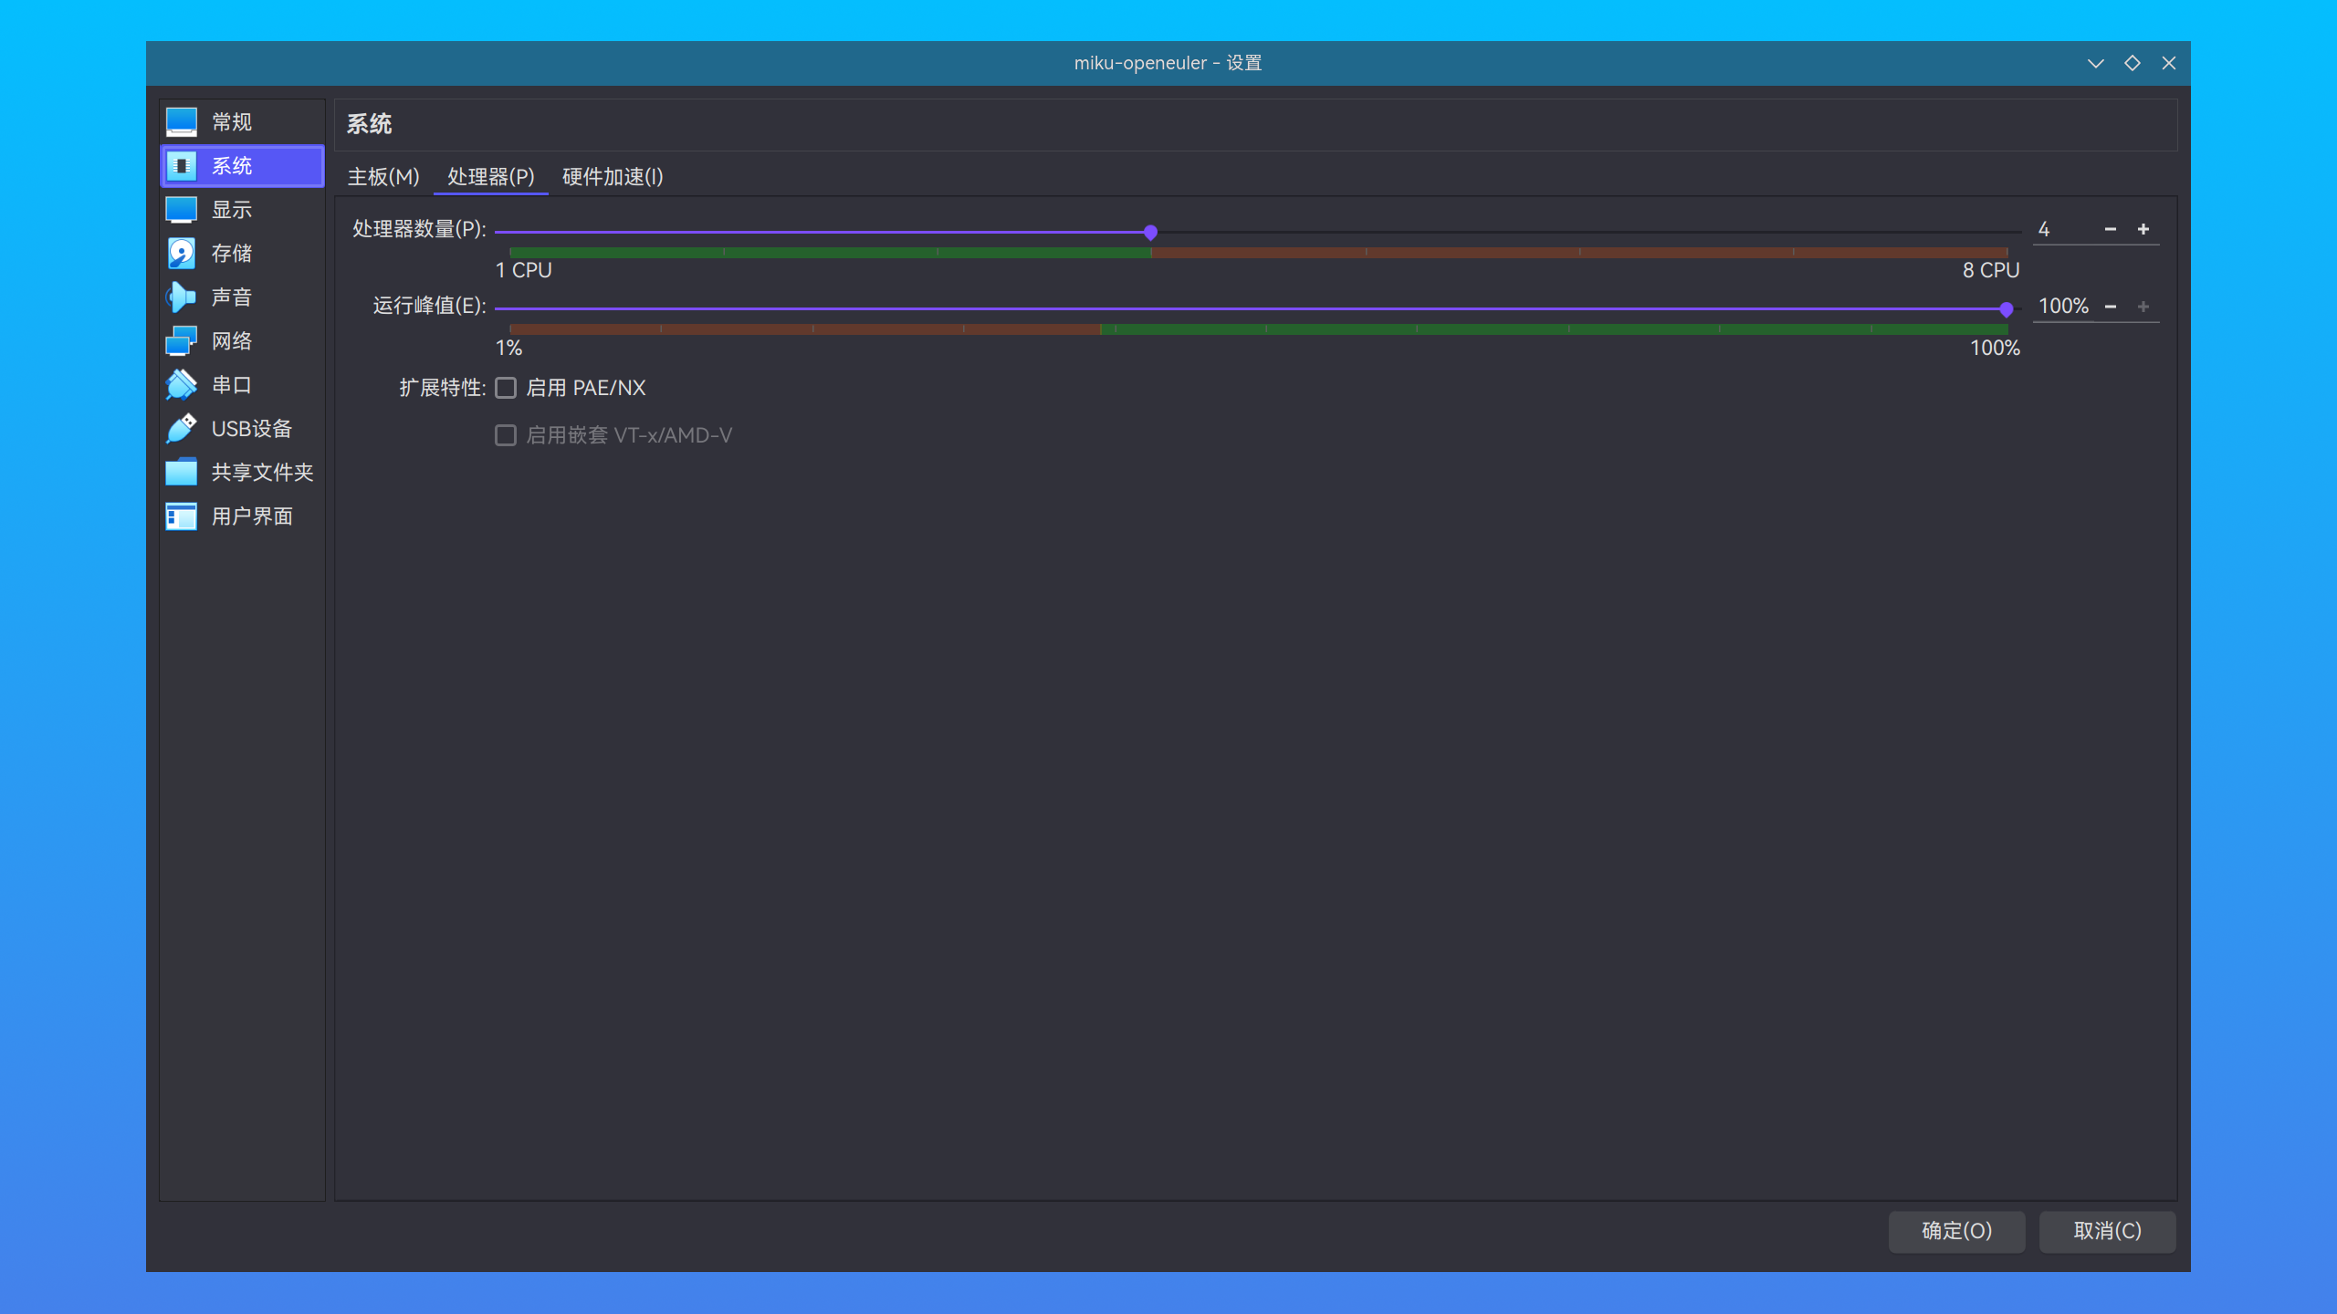Click the 确定(O) confirm button
2337x1314 pixels.
coord(1955,1229)
